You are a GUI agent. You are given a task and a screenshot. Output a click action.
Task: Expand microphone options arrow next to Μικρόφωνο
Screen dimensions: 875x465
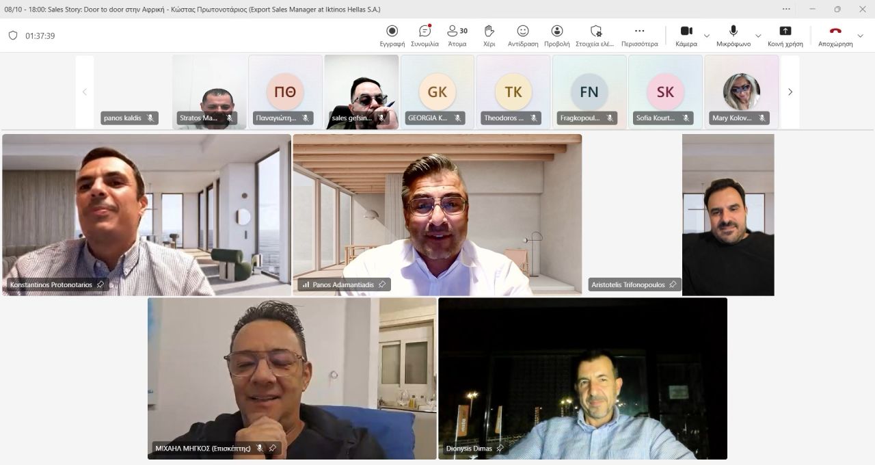pyautogui.click(x=758, y=36)
